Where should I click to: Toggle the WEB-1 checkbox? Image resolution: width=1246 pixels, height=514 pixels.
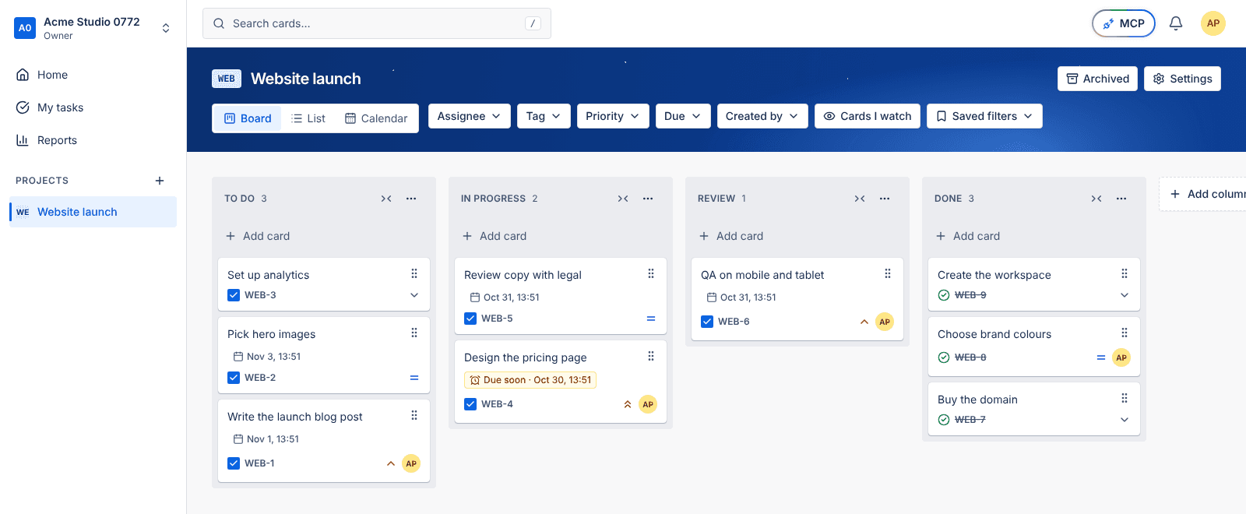(x=234, y=463)
